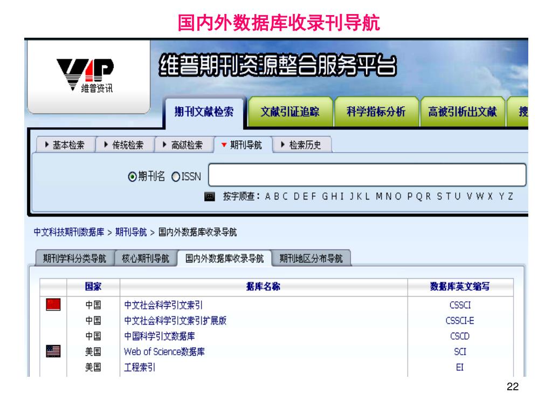Click the SCI abbreviation link

[x=460, y=351]
